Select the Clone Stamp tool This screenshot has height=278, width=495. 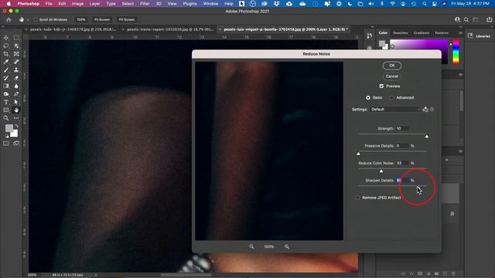click(16, 70)
